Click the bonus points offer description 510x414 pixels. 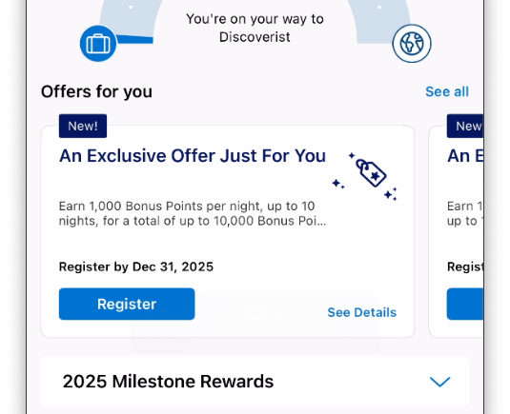(193, 213)
